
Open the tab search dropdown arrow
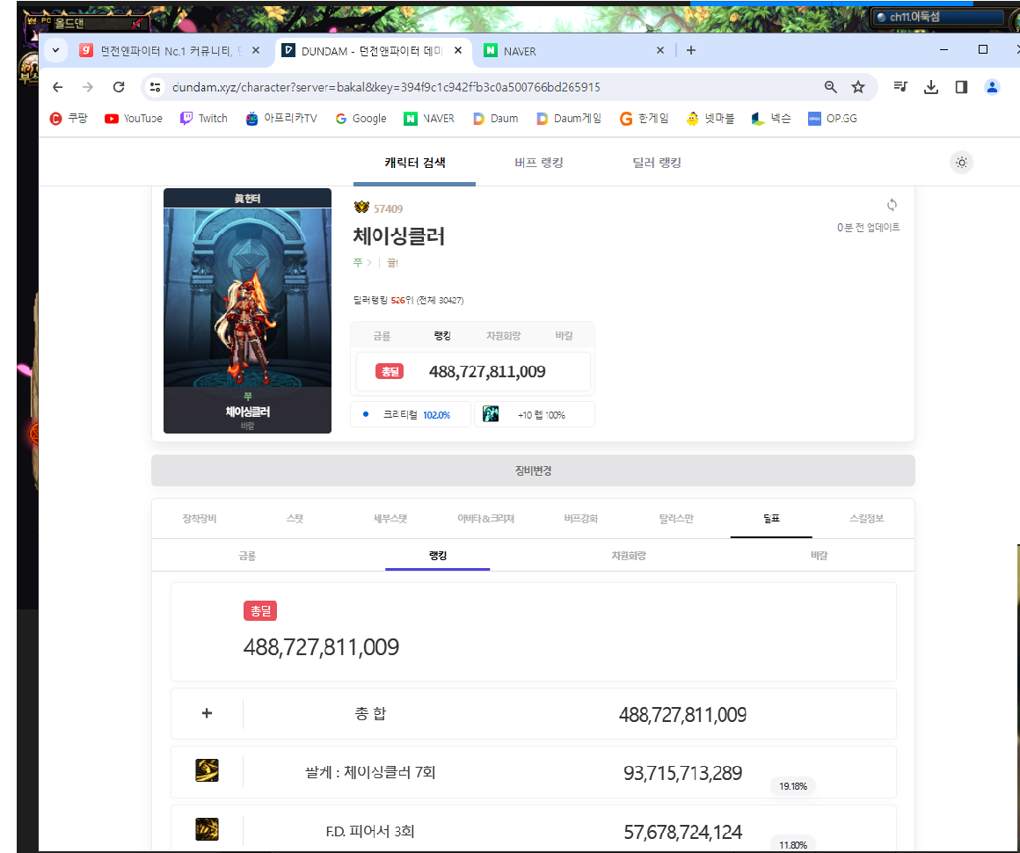coord(55,50)
